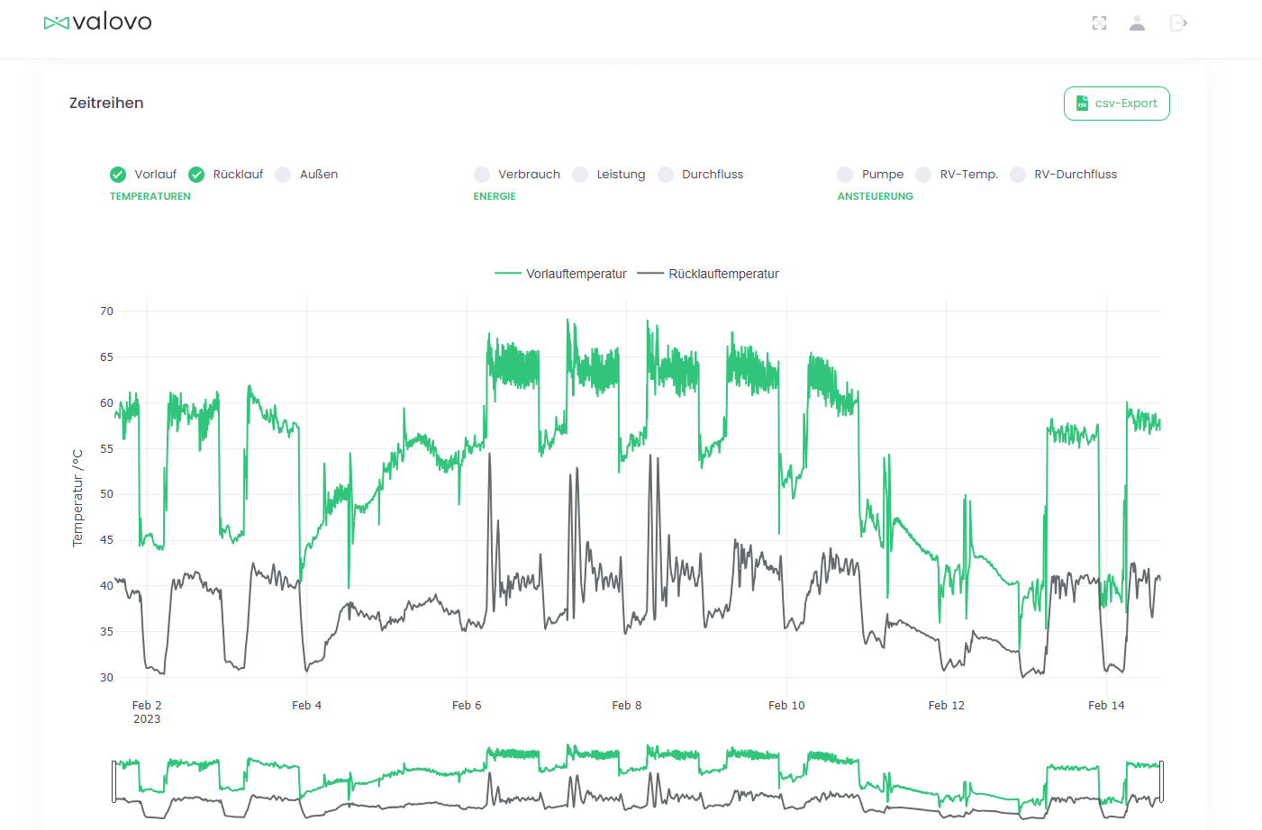The width and height of the screenshot is (1262, 830).
Task: Enable the Verbrauch checkbox
Action: tap(483, 174)
